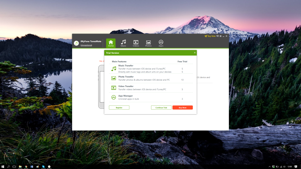Click the taskbar clock showing 12:08
The height and width of the screenshot is (169, 301).
tap(290, 167)
